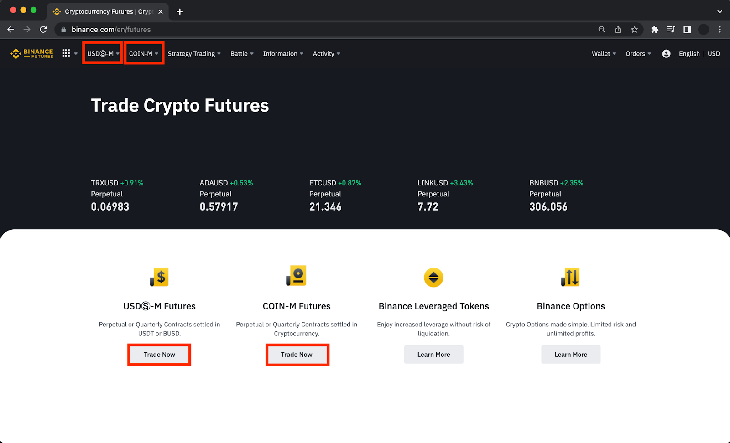
Task: Open the Activity menu
Action: pos(326,54)
